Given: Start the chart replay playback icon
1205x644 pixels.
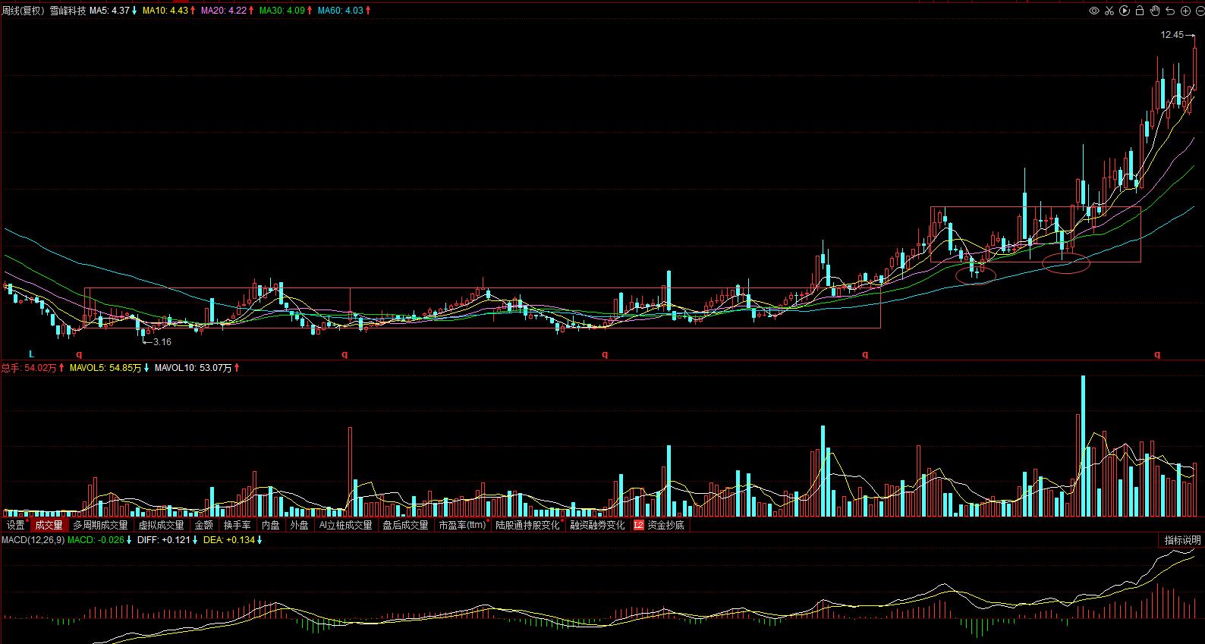Looking at the screenshot, I should 1125,11.
